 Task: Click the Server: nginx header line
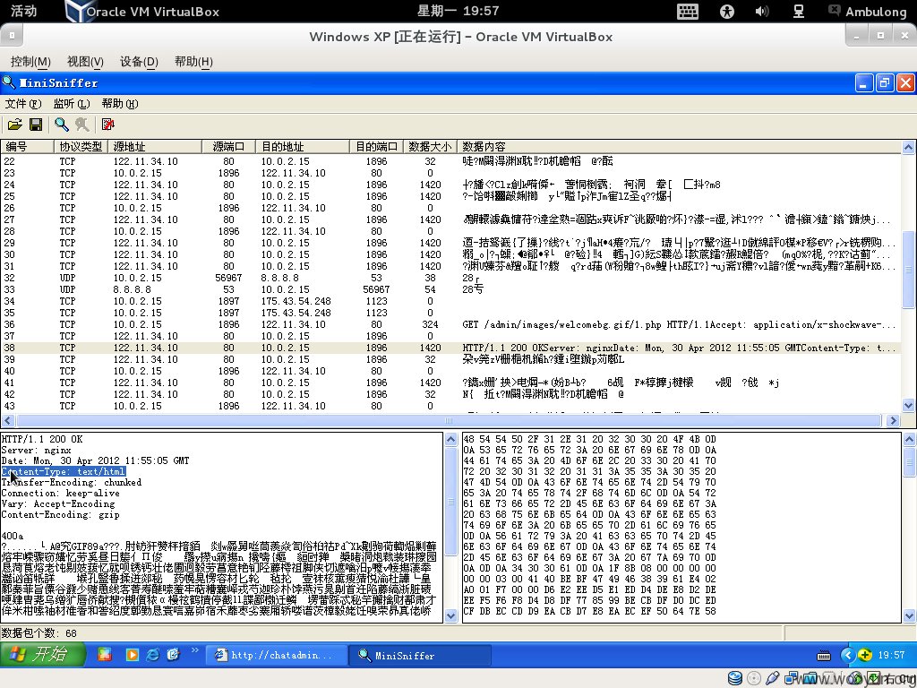(x=36, y=450)
